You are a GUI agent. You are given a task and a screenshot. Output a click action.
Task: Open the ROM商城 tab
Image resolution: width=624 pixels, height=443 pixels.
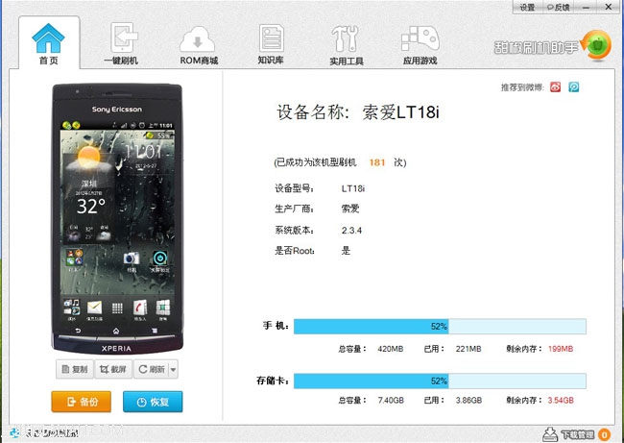tap(198, 44)
